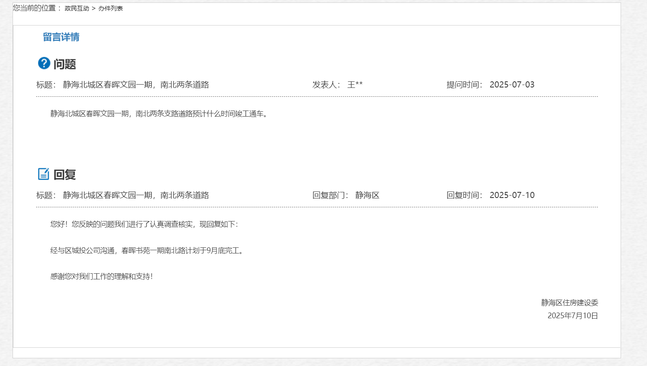This screenshot has width=647, height=366.
Task: Click the reply notepad icon
Action: tap(43, 174)
